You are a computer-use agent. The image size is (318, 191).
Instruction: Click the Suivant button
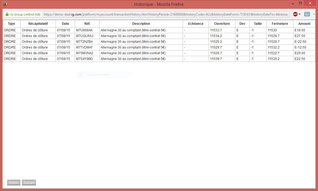(29, 182)
